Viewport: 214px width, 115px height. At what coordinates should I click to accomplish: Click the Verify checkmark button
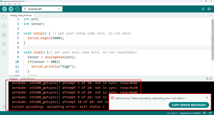[5, 9]
